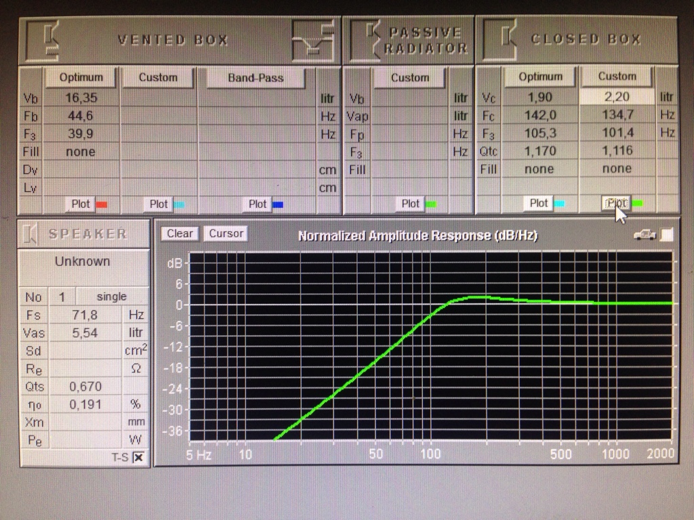694x520 pixels.
Task: Click the Closed Box Optimum button
Action: coord(540,77)
